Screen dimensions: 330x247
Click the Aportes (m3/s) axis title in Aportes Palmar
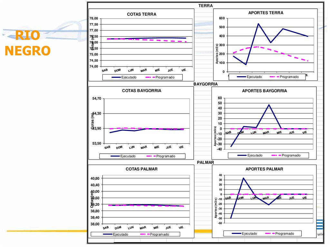pos(216,208)
